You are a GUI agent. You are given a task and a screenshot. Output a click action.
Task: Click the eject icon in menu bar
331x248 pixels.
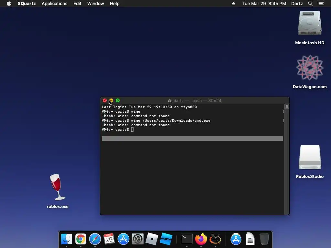tap(233, 4)
